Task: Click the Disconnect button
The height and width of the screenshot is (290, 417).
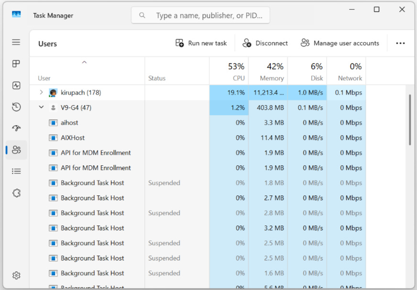Action: coord(265,43)
